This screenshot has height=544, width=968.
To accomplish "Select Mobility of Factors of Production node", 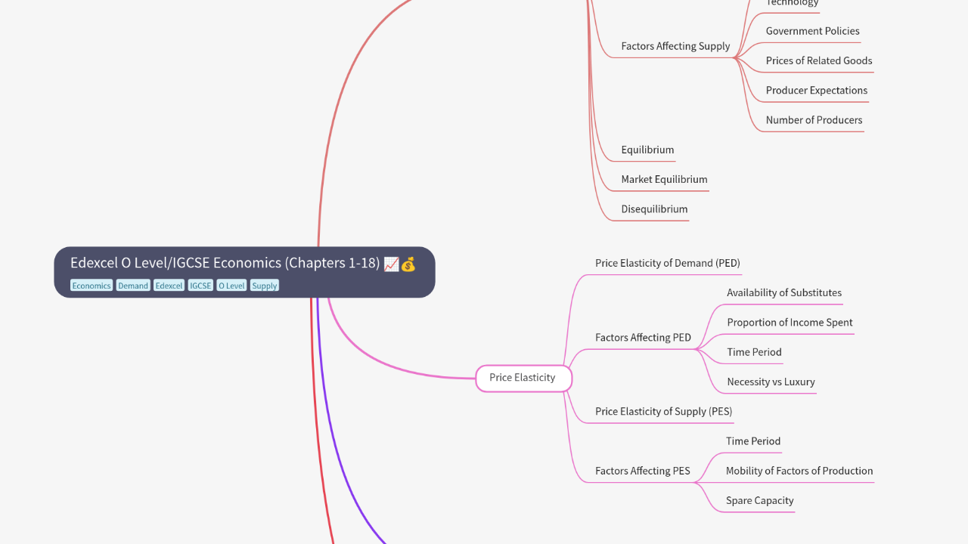I will tap(799, 471).
